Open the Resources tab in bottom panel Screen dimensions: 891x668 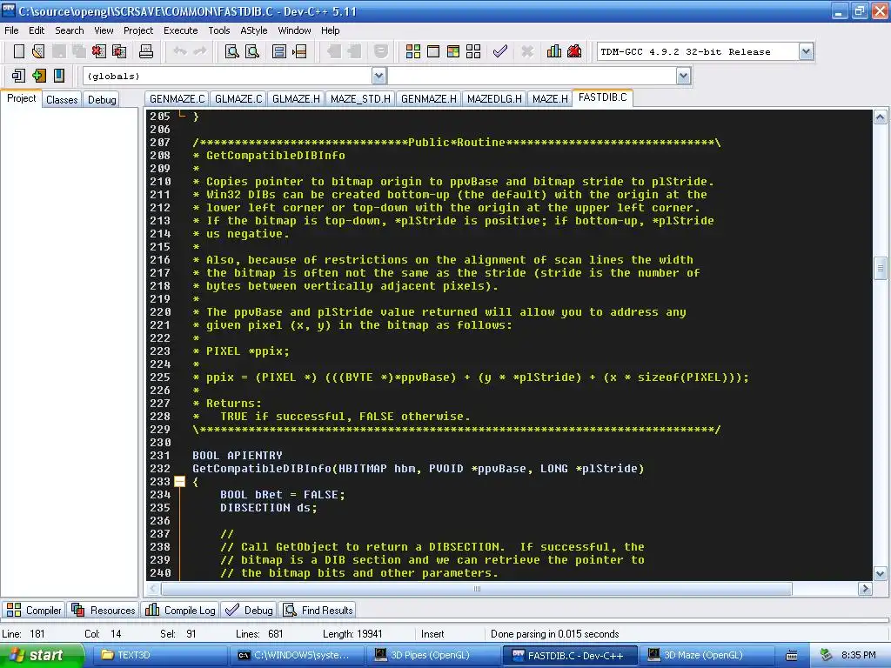pyautogui.click(x=104, y=610)
